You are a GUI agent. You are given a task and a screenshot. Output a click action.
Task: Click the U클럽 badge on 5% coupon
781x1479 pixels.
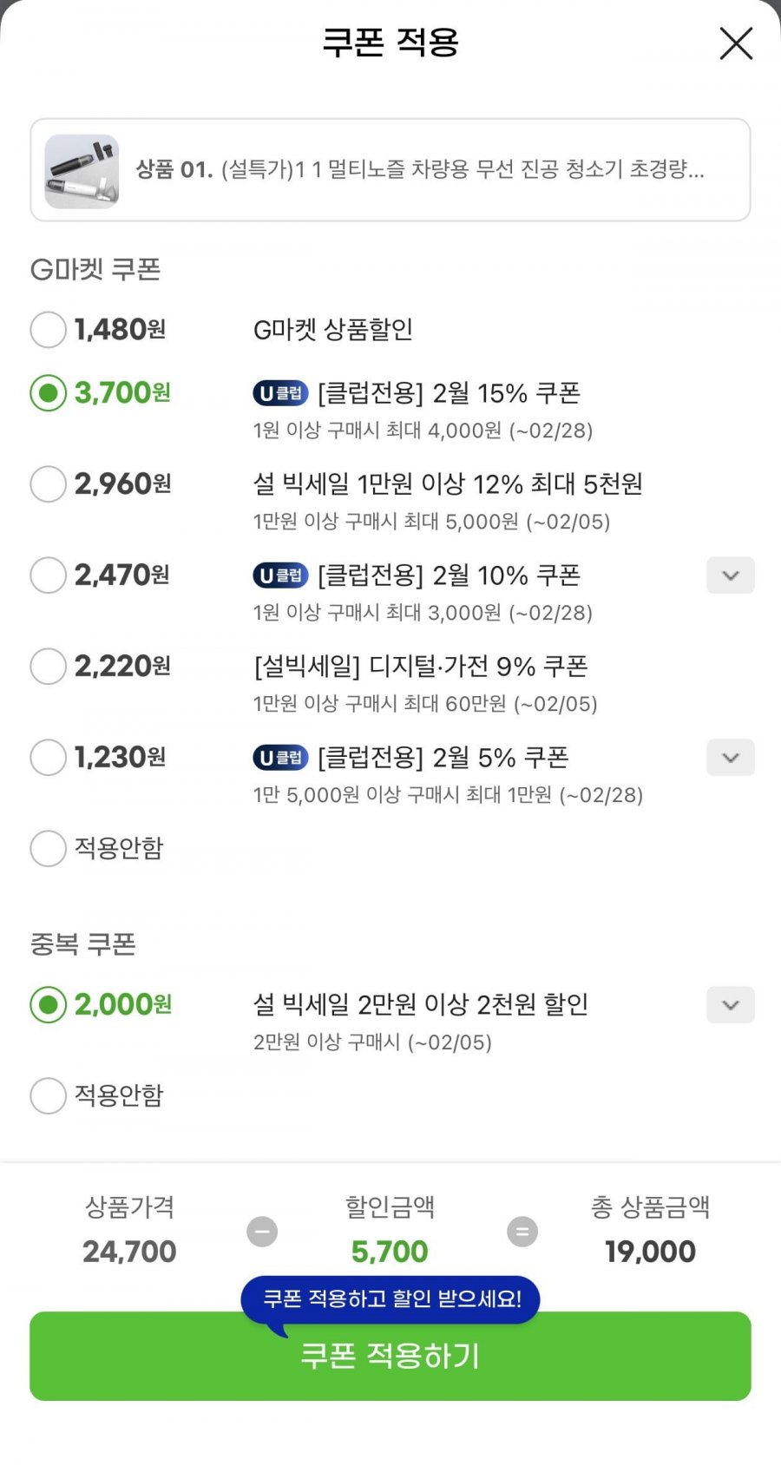point(280,758)
